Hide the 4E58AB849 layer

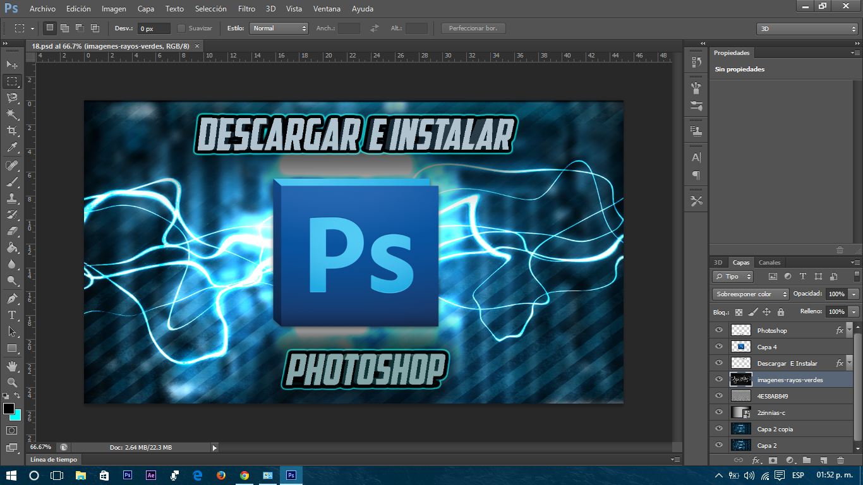718,396
